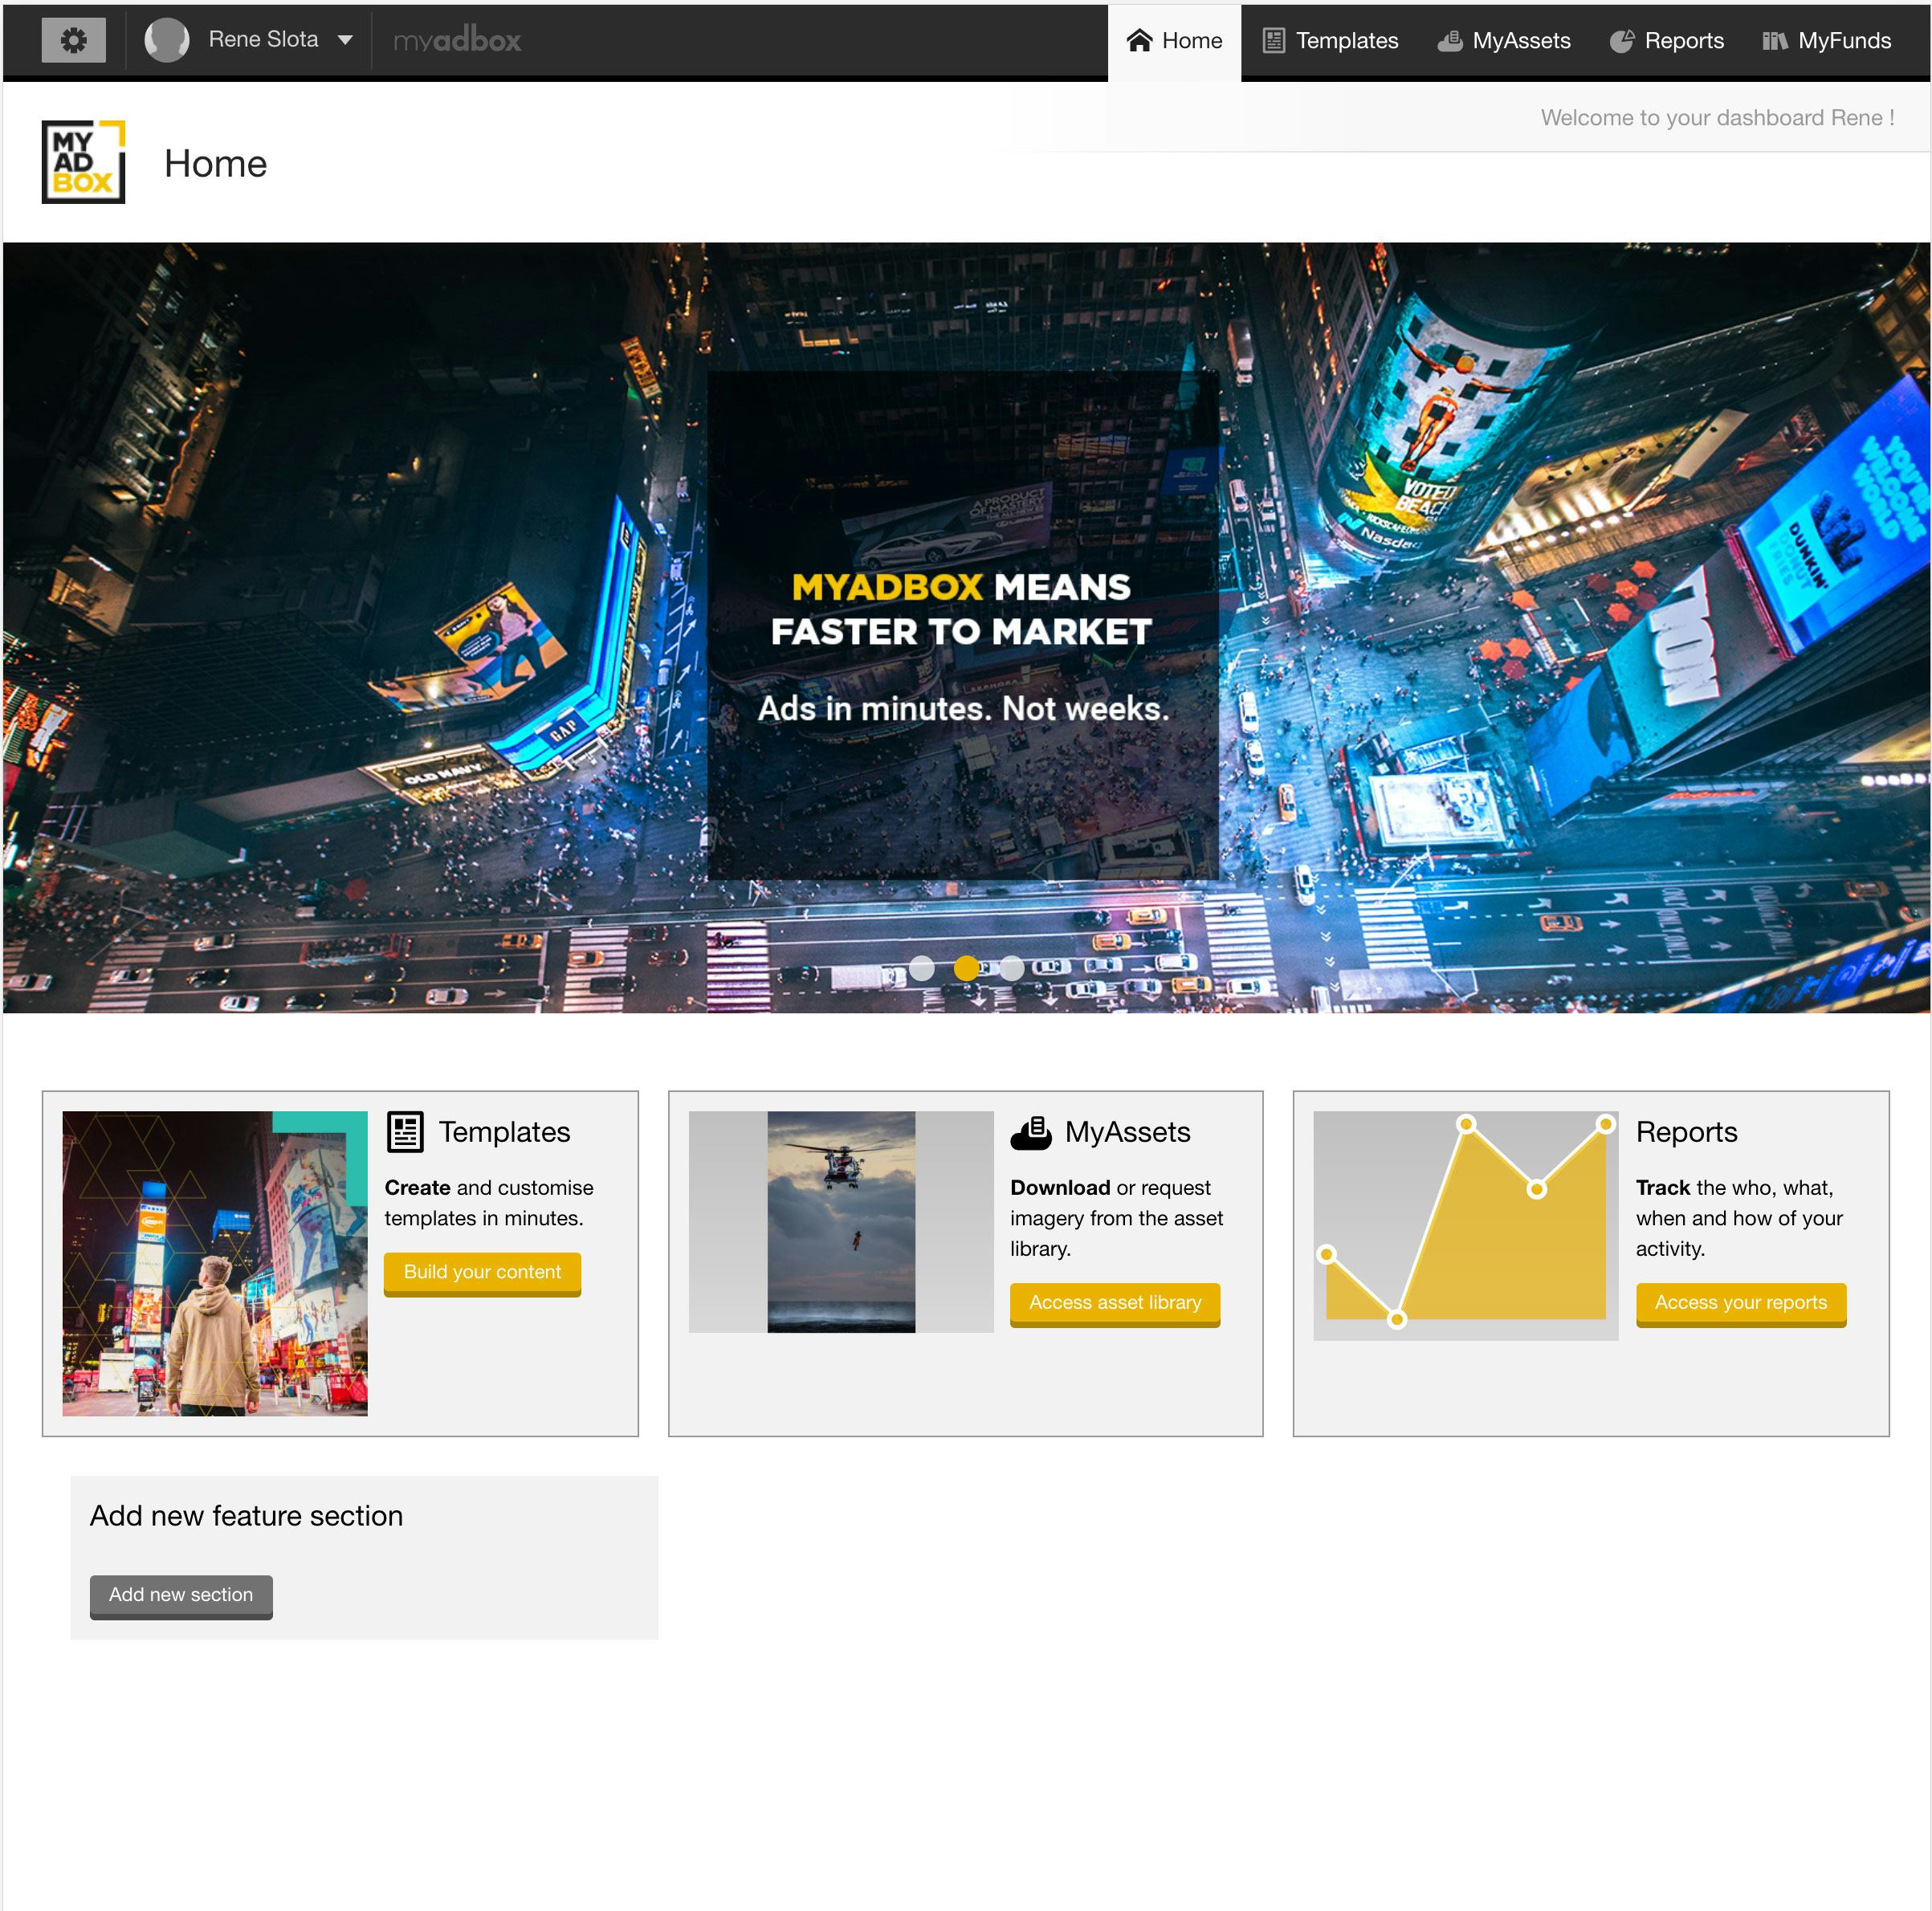This screenshot has height=1911, width=1932.
Task: Click the Templates card heading
Action: point(504,1132)
